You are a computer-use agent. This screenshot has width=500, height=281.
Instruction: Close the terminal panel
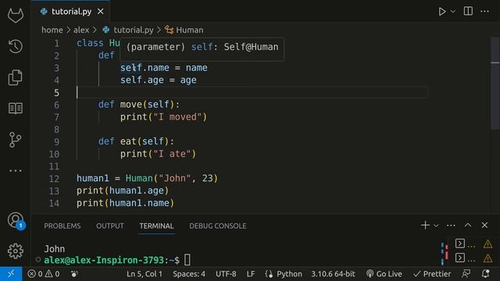484,226
